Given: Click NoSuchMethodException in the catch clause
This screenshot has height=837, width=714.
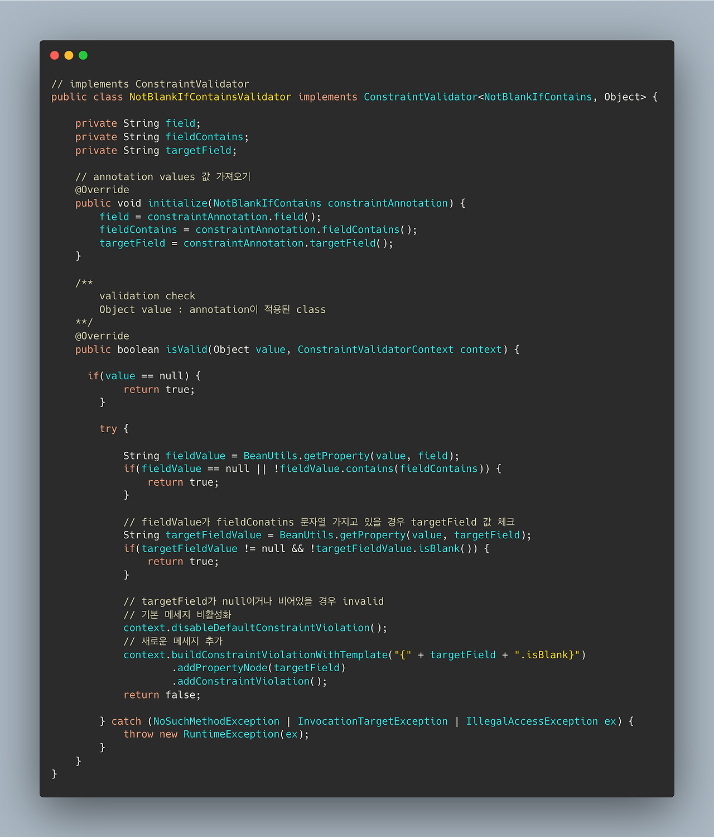Looking at the screenshot, I should pos(216,721).
